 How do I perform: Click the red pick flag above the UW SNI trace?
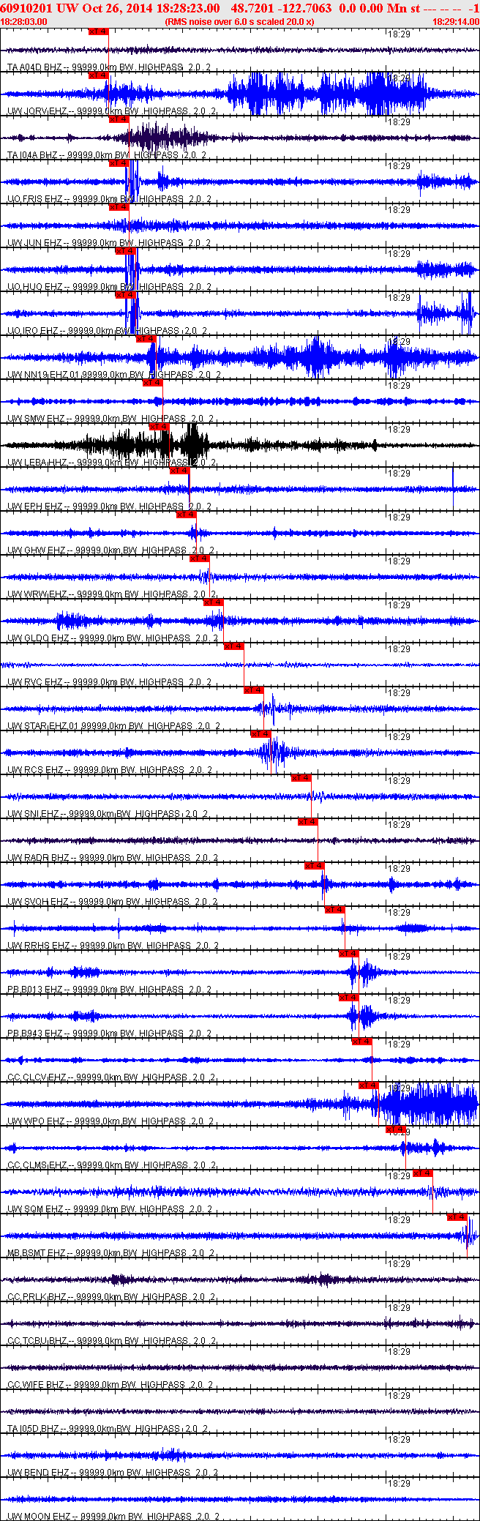click(x=301, y=778)
